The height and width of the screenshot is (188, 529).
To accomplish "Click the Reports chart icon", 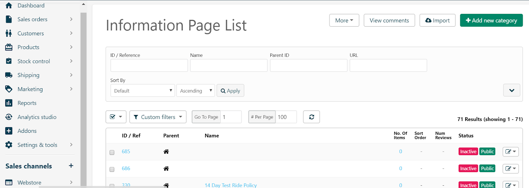I will [x=9, y=103].
